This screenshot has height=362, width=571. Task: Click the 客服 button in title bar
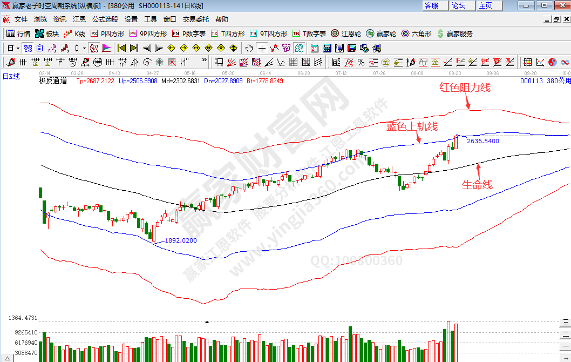pos(432,5)
